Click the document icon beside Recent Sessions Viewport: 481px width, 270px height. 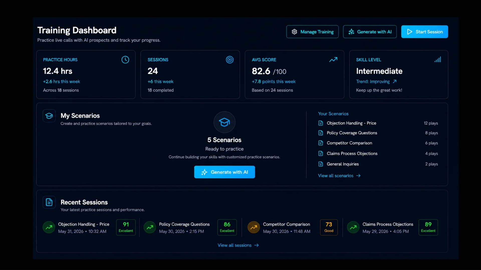pos(49,202)
